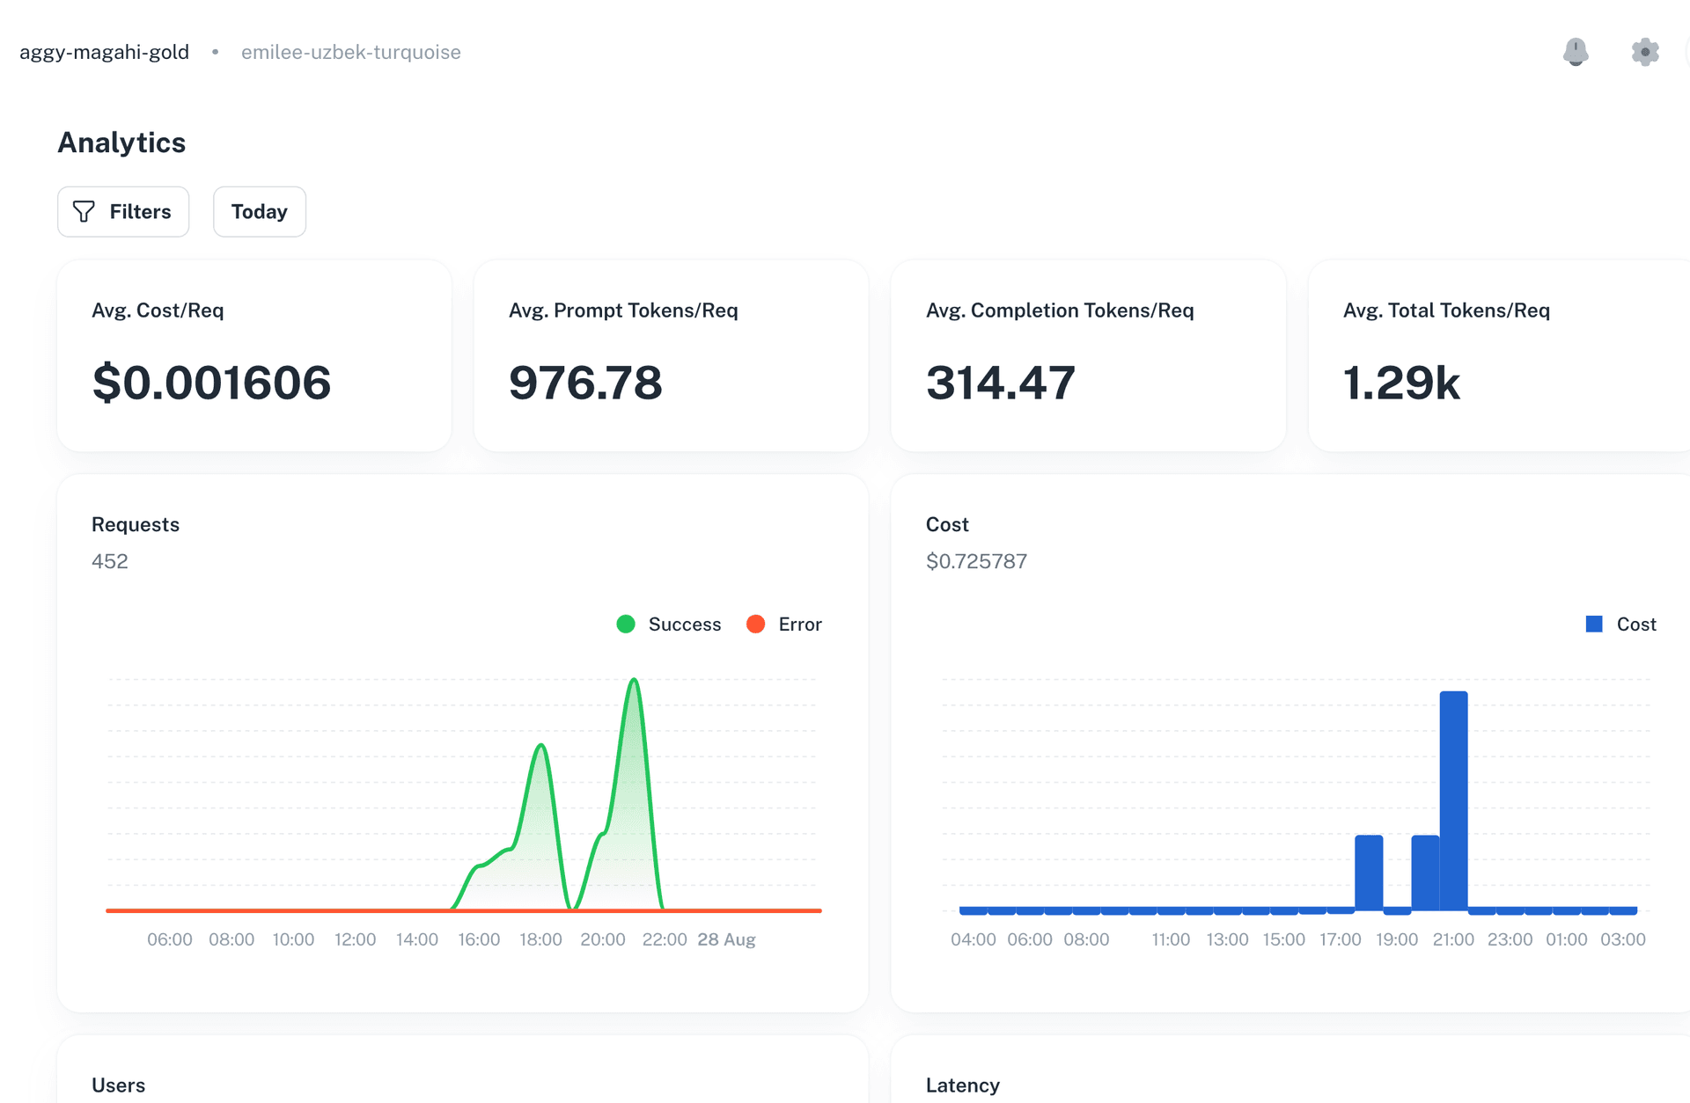Screen dimensions: 1690x1103
Task: Click the 18:00 label on Requests axis
Action: click(x=540, y=939)
